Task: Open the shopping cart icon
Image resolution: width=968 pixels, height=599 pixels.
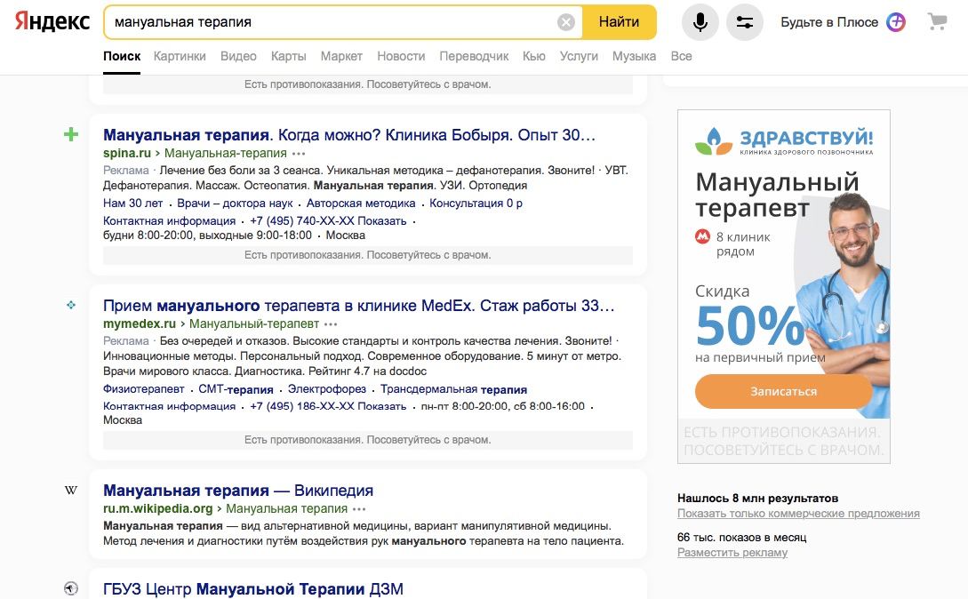Action: (937, 21)
